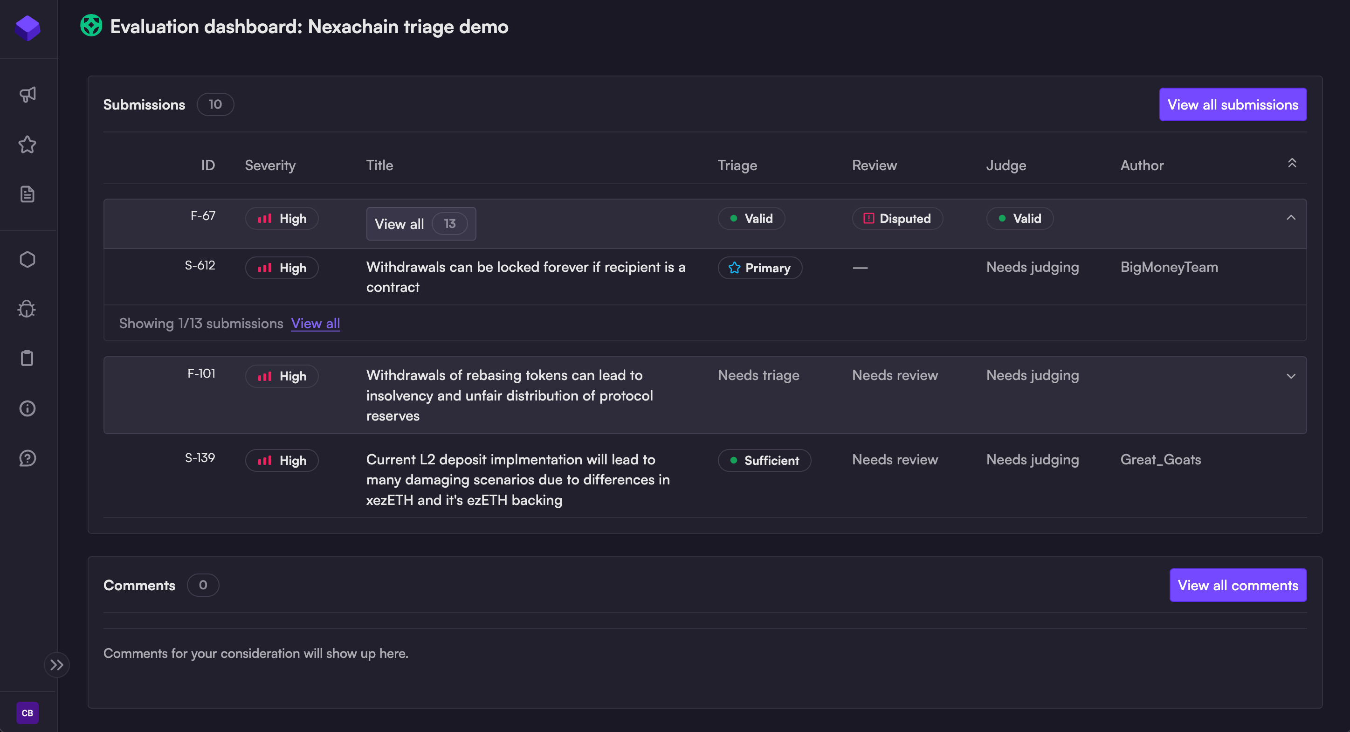Viewport: 1350px width, 732px height.
Task: Click the hexagon sidebar icon
Action: (27, 259)
